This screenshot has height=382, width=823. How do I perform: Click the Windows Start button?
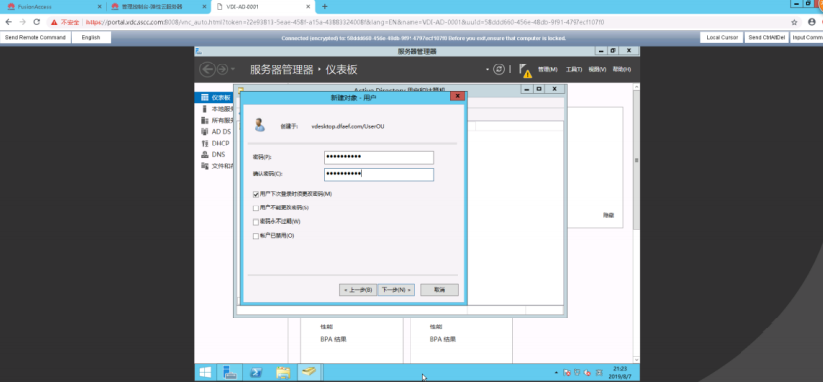205,372
